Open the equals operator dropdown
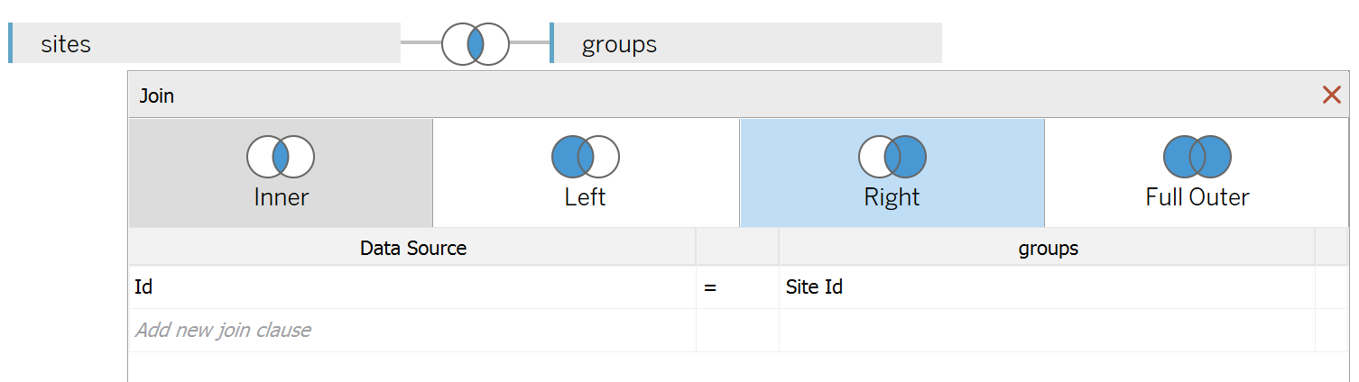The image size is (1359, 382). click(x=737, y=287)
